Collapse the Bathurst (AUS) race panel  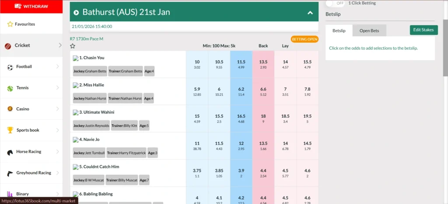pyautogui.click(x=310, y=13)
